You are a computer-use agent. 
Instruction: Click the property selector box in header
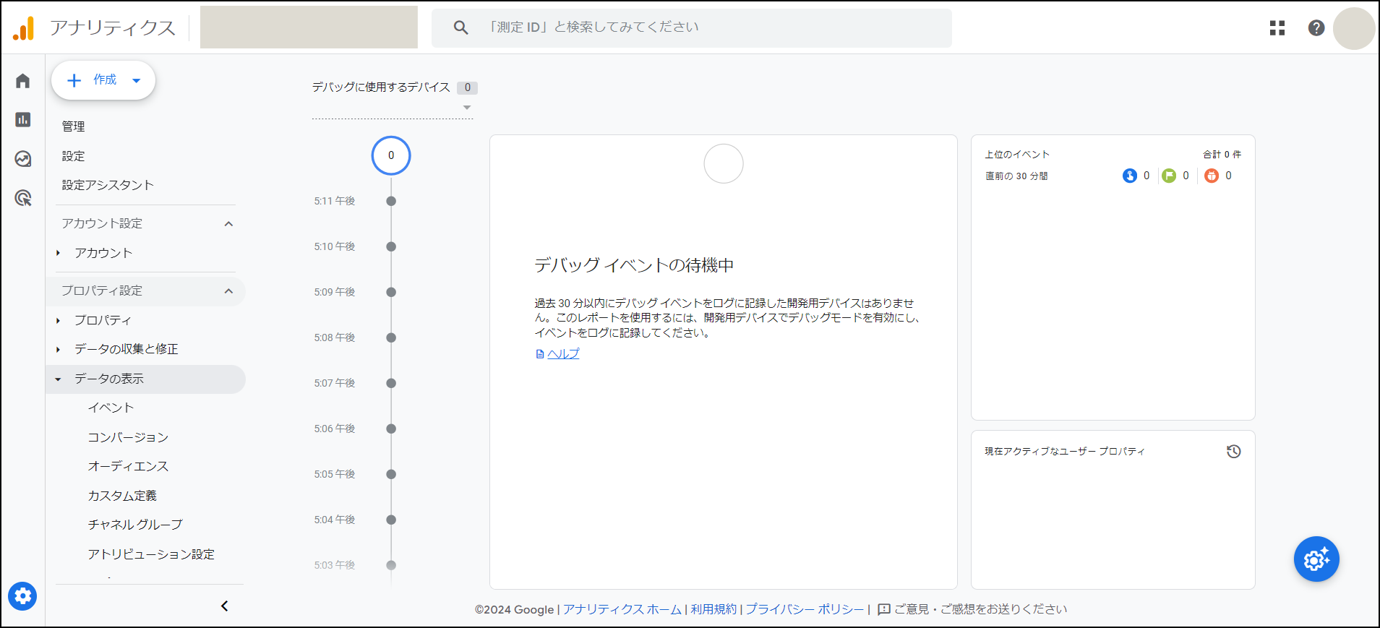[x=309, y=27]
